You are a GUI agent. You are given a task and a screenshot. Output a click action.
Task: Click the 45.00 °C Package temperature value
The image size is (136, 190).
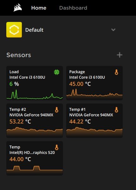(x=80, y=84)
